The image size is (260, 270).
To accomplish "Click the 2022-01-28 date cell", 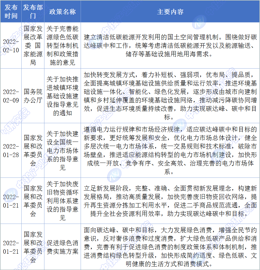I will pos(11,150).
